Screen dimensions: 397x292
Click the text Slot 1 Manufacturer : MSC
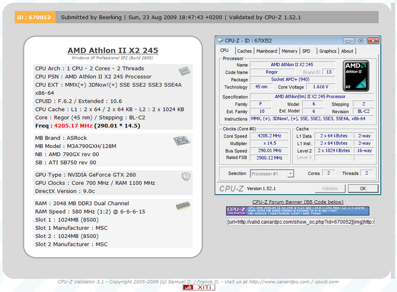point(71,228)
